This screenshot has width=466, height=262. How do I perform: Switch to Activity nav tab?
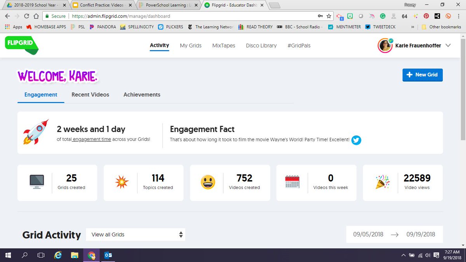[x=160, y=45]
